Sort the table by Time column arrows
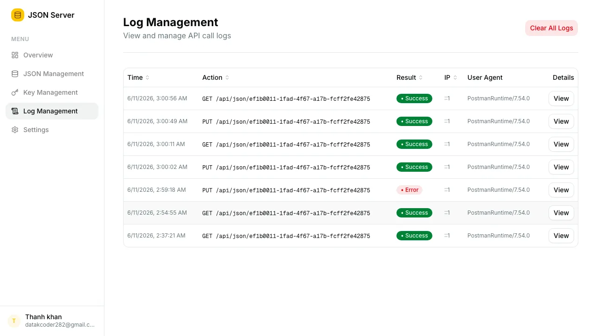The image size is (597, 336). coord(147,77)
